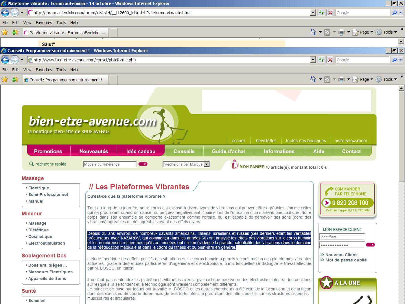Image resolution: width=405 pixels, height=304 pixels.
Task: Click Print icon in Plateforme vibrante window
Action: point(342,32)
